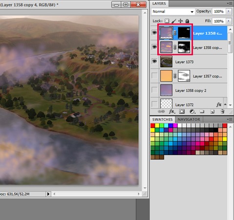Hide the second Layer 1358 cop layer
This screenshot has width=234, height=220.
[154, 47]
